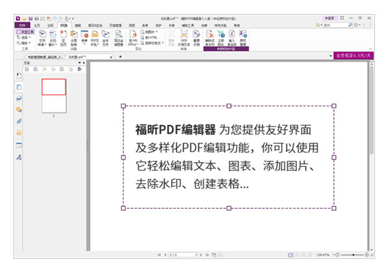
Task: Undo the last action in quick access toolbar
Action: [x=55, y=19]
